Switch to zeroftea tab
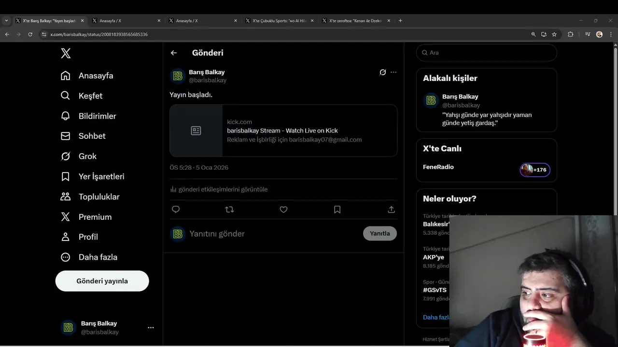Screen dimensions: 618x347 pyautogui.click(x=356, y=21)
